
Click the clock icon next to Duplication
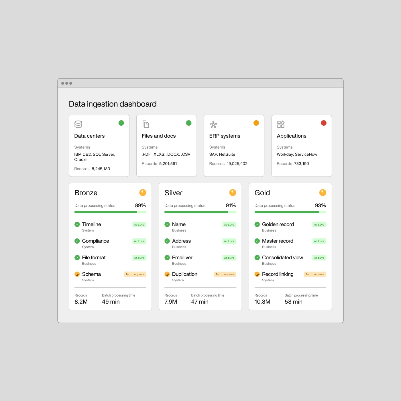coord(167,274)
